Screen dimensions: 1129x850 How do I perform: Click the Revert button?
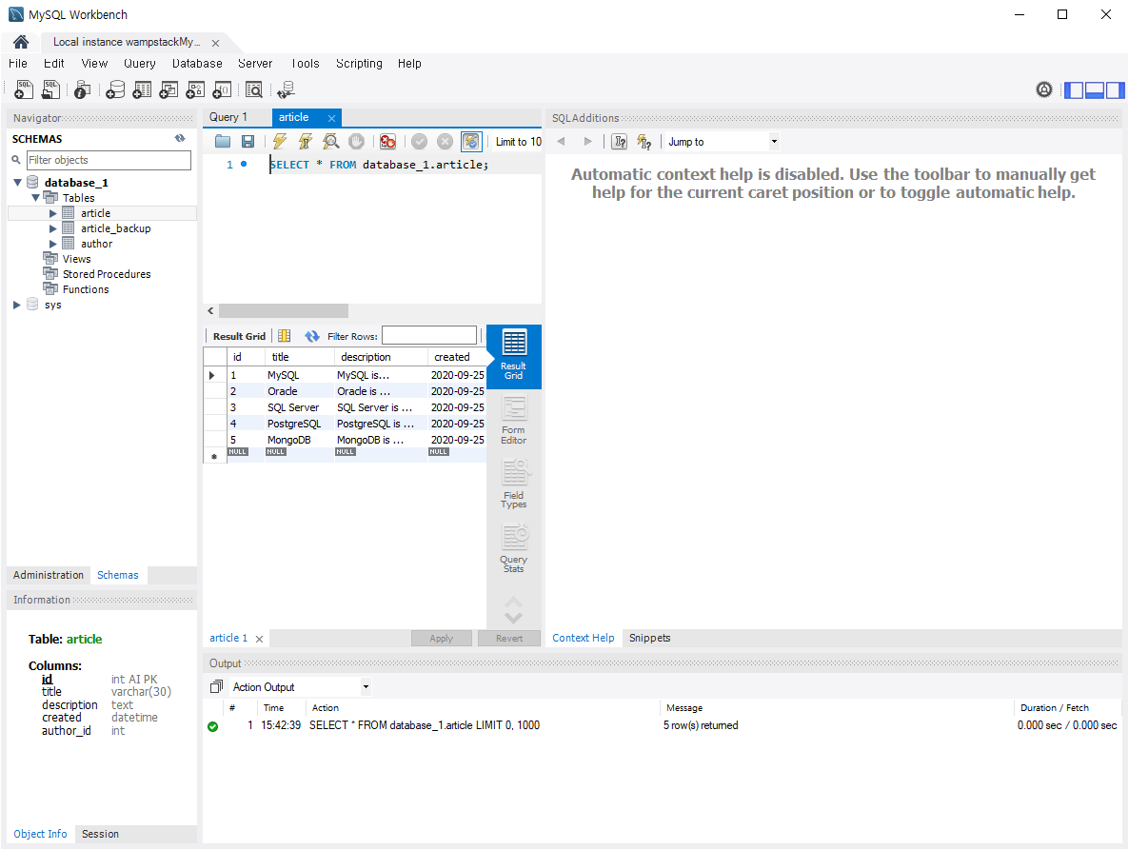click(x=509, y=639)
